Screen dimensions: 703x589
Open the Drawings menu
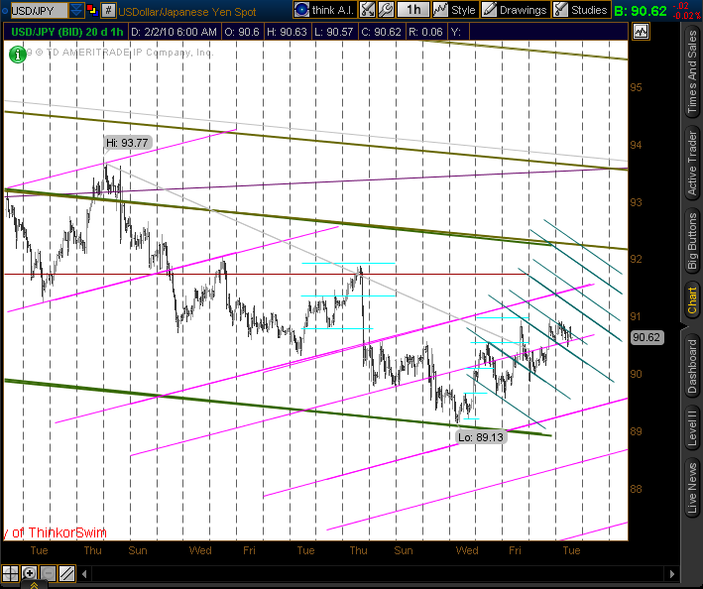point(516,9)
